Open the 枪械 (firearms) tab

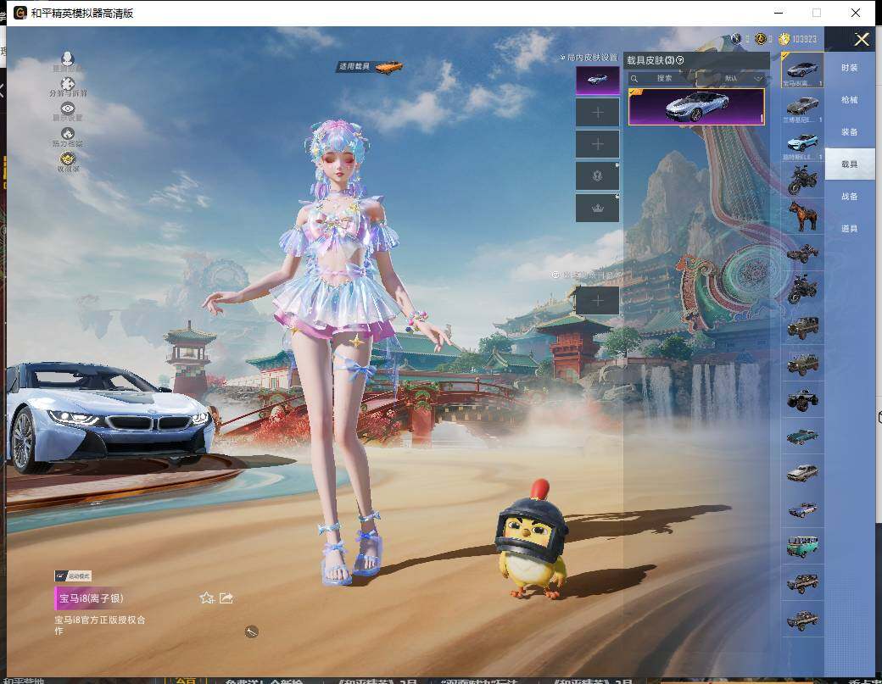pos(849,99)
